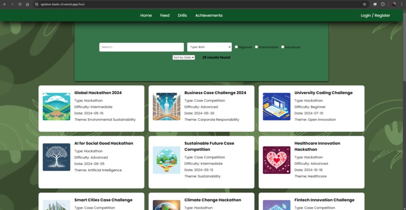
Task: Open Smart Cities Case Challenge title
Action: pos(103,200)
